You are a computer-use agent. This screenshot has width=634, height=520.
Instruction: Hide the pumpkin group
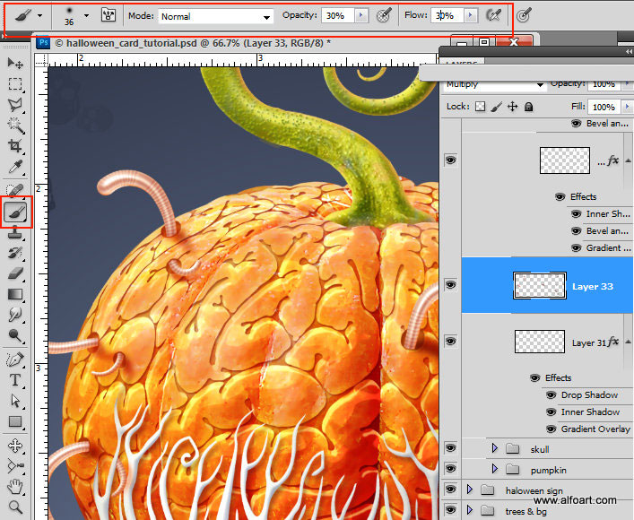450,468
